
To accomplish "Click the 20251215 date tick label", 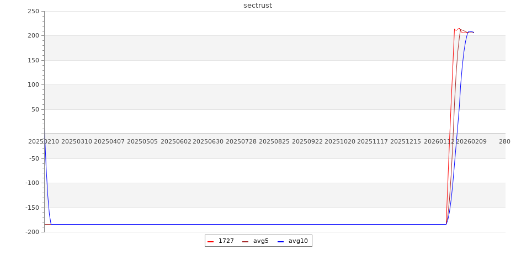I will click(406, 141).
